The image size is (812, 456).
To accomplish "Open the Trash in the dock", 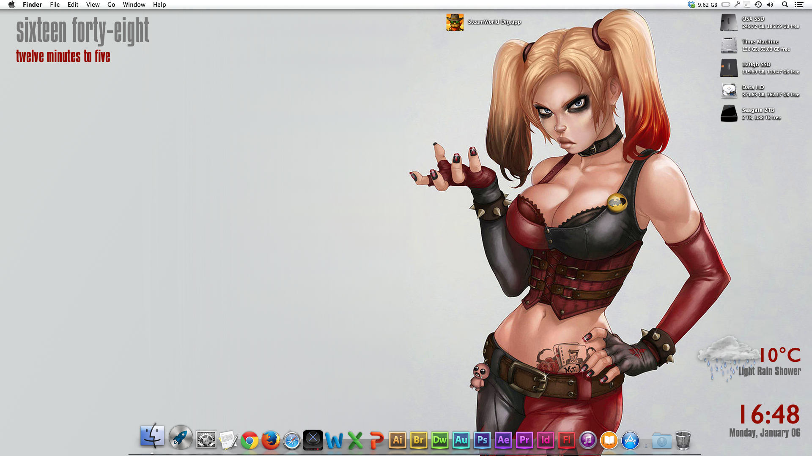I will (683, 440).
